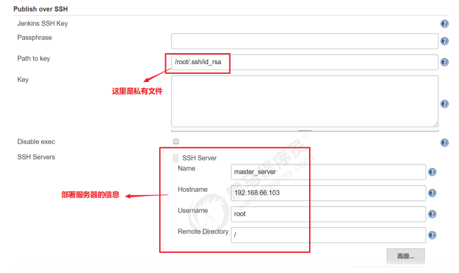Click the 高级... advanced button
Image resolution: width=459 pixels, height=273 pixels.
405,257
